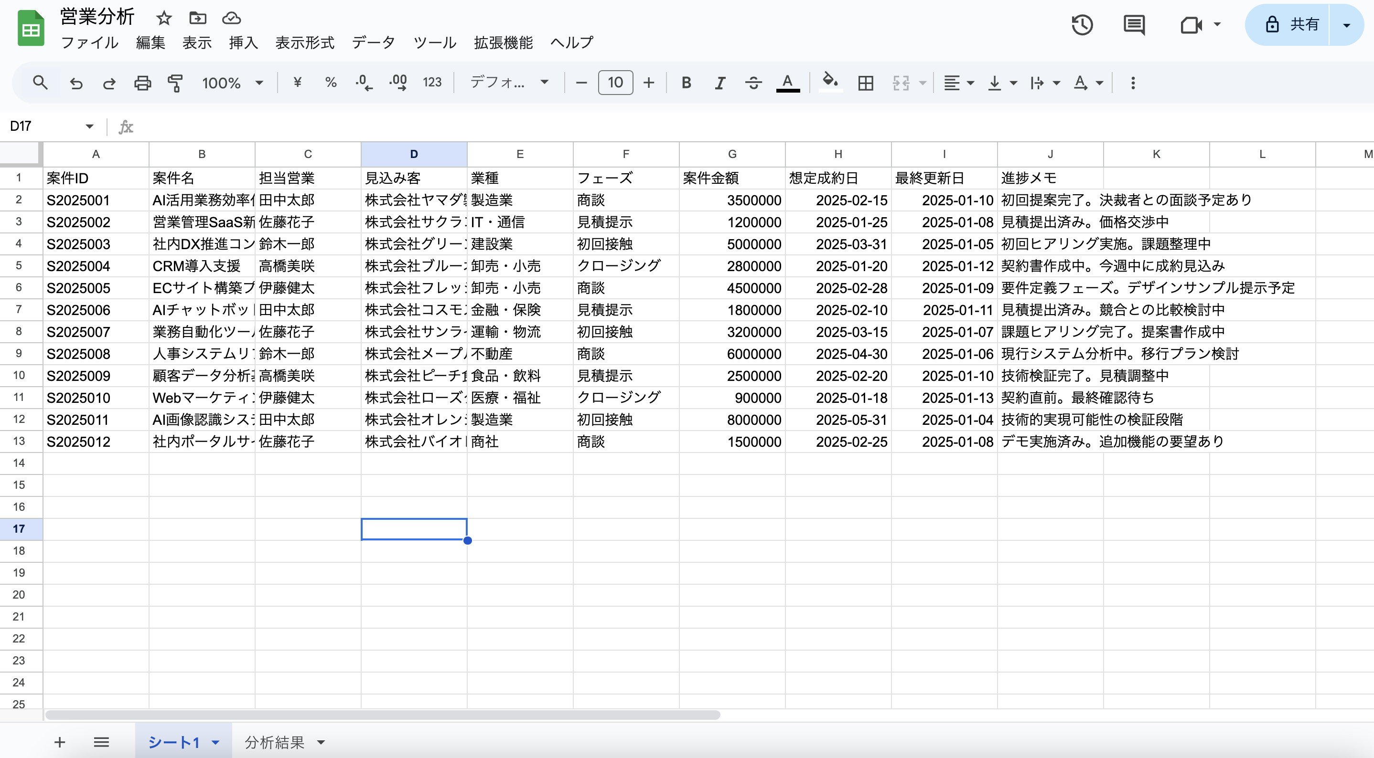This screenshot has height=758, width=1374.
Task: Click the paint format roller icon
Action: click(175, 83)
